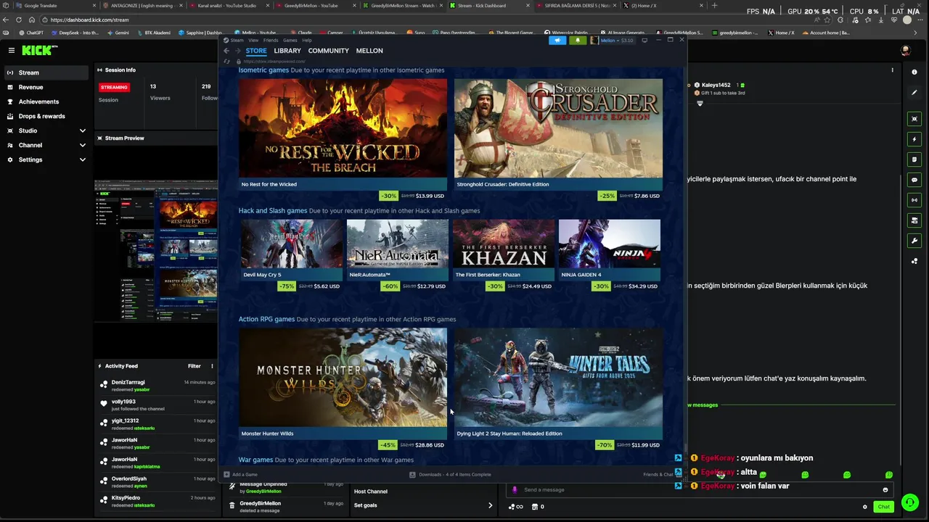The height and width of the screenshot is (522, 929).
Task: Click Add a Game in Steam
Action: [240, 475]
